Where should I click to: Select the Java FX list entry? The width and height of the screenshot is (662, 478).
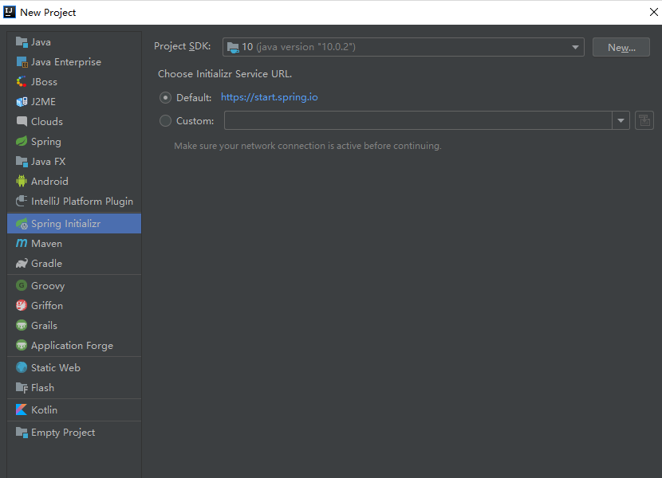(74, 161)
